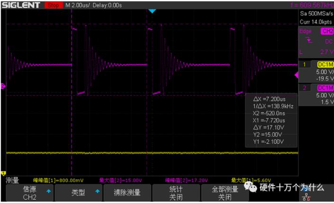Click the 峰峰值[1]=800.00mV measurement

tap(58, 180)
